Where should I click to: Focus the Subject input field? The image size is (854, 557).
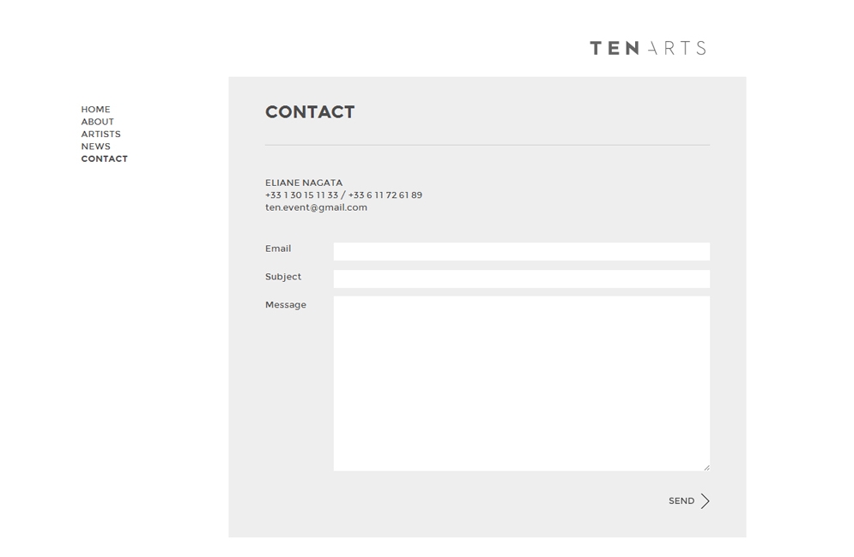[522, 279]
